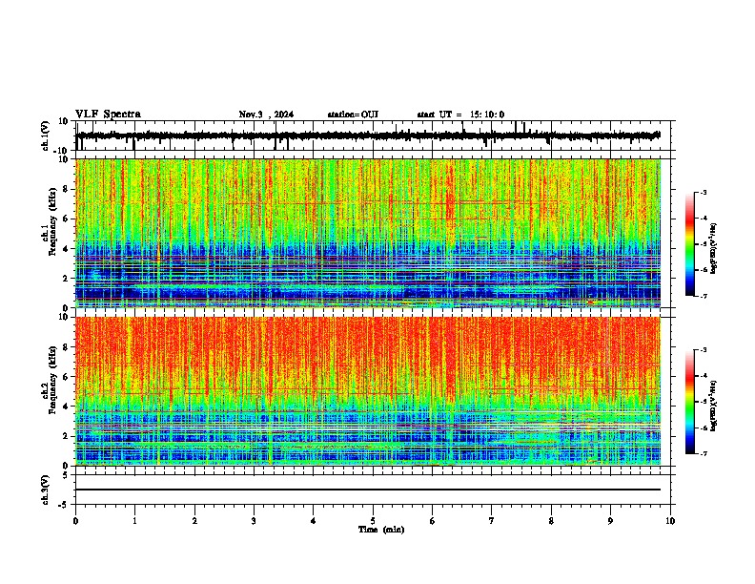Click the ch.1 color bar log(PSD) label
The image size is (755, 584).
tap(714, 249)
